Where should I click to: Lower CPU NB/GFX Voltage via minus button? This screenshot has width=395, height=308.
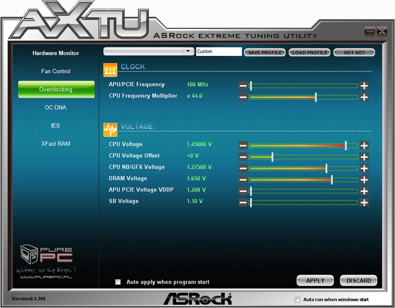243,168
